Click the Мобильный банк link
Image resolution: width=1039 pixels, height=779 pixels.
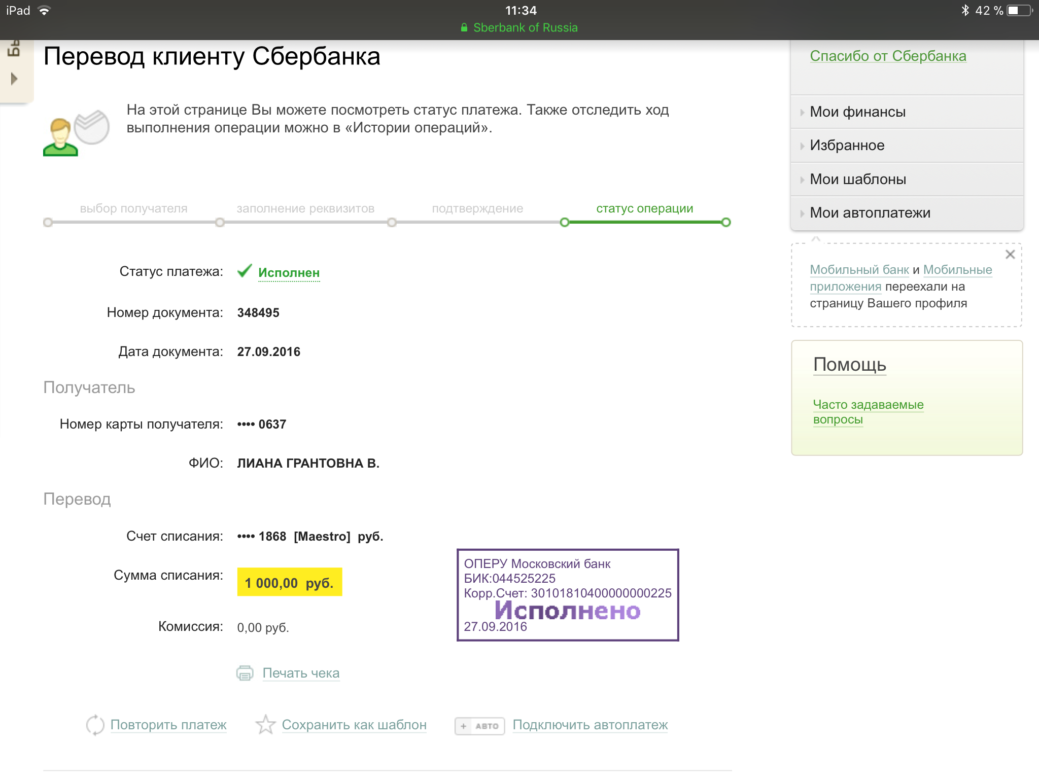click(x=859, y=270)
